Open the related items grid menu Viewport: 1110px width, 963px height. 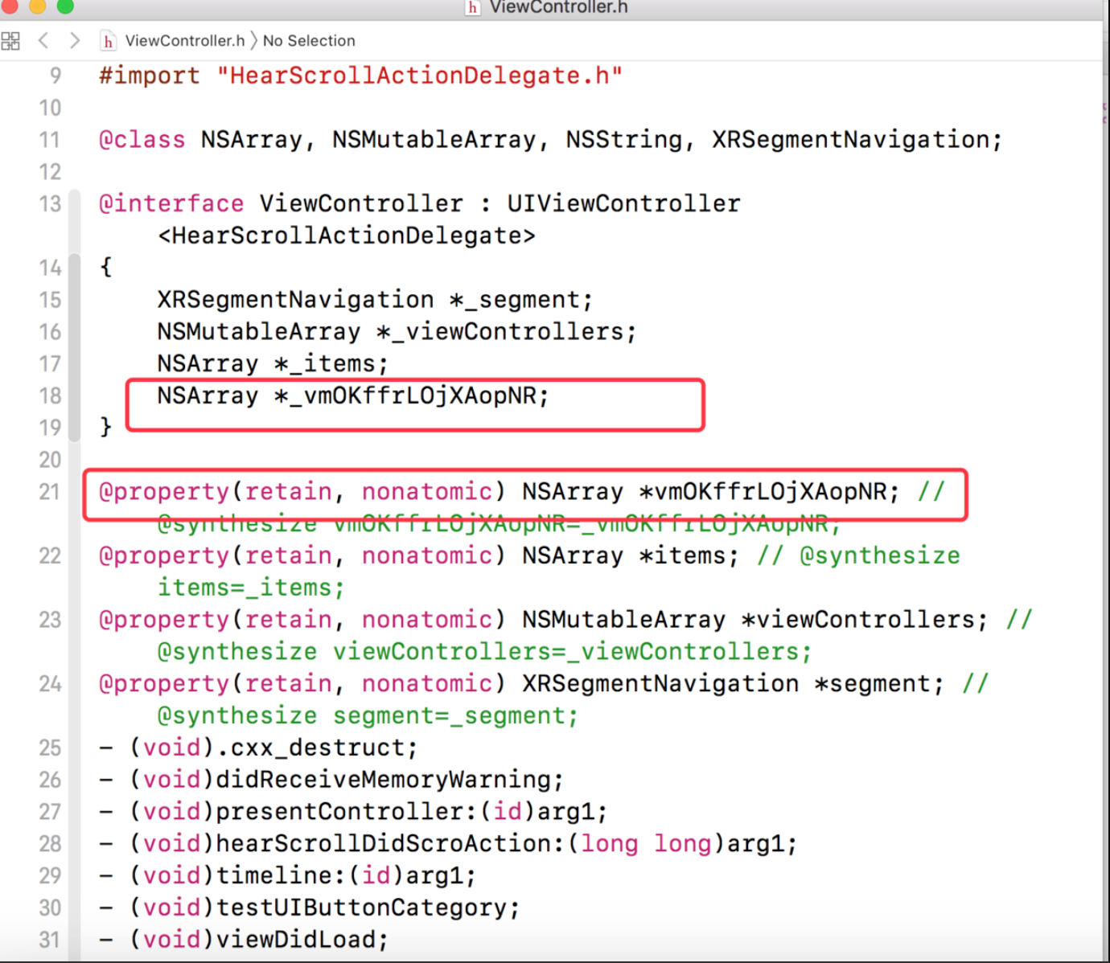tap(10, 41)
